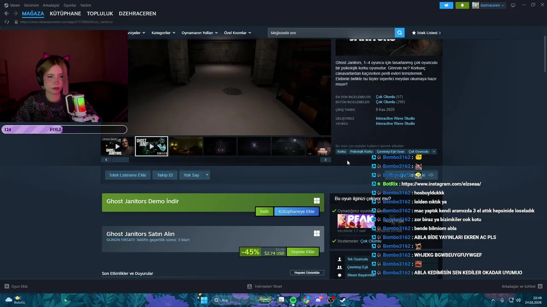Expand the Kategoriler menu
Image resolution: width=547 pixels, height=307 pixels.
click(x=163, y=33)
